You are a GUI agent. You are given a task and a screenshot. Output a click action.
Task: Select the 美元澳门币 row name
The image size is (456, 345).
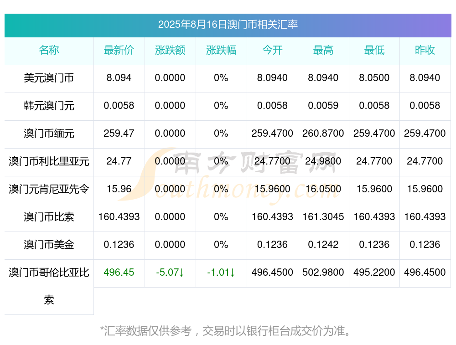pos(49,78)
